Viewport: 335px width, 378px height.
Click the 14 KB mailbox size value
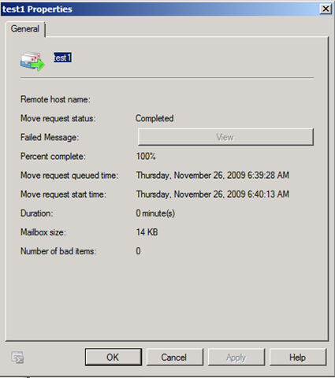(x=147, y=232)
